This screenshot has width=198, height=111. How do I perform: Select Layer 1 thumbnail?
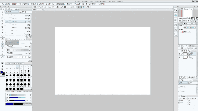[185, 54]
